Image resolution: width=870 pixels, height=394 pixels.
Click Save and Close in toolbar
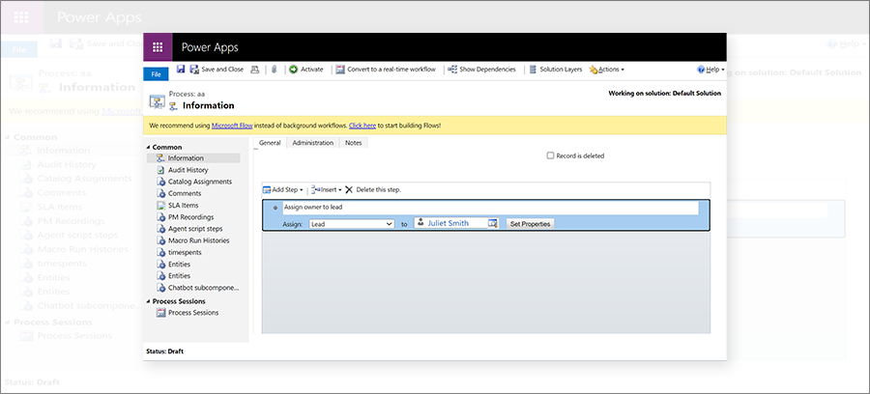click(217, 70)
